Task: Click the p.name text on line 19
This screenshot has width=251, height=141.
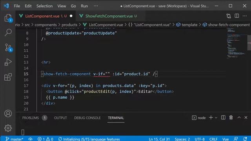Action: 60,97
